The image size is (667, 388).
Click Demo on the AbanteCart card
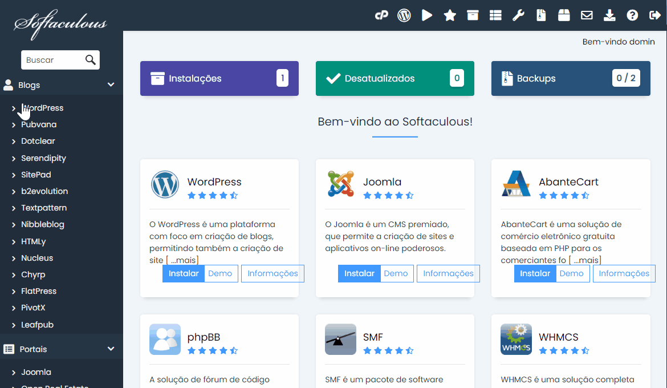point(572,273)
